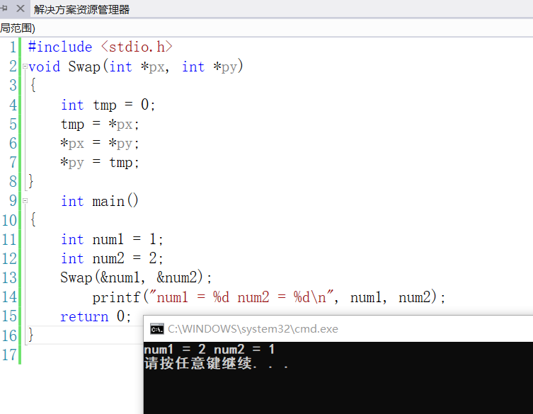Open the 解决方案资源管理器 tab
This screenshot has width=533, height=414.
(x=81, y=9)
